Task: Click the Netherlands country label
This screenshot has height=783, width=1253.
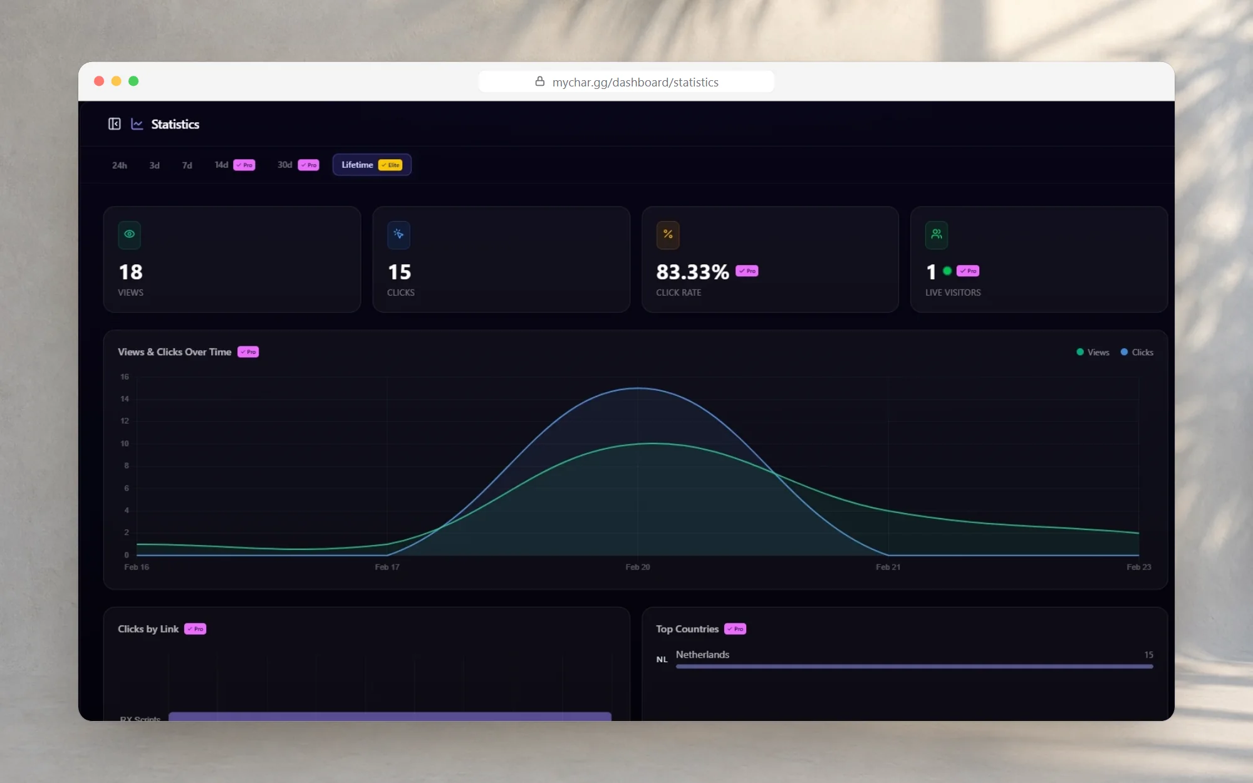Action: click(x=702, y=655)
